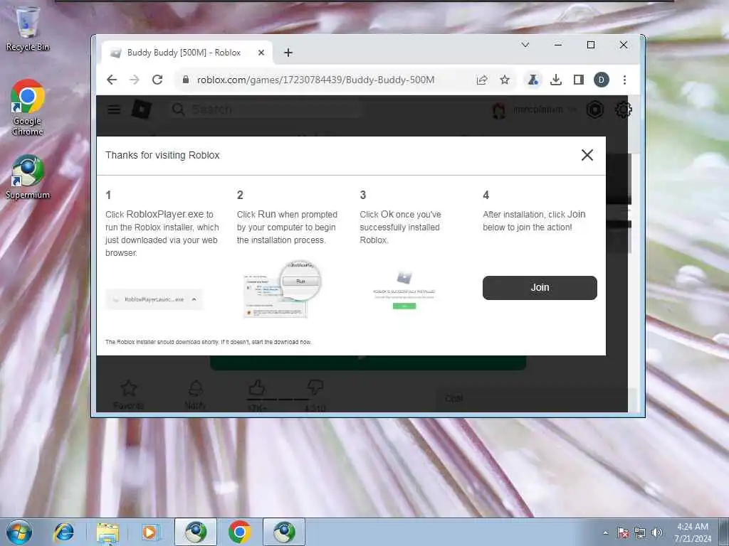
Task: Click the taskbar clock showing 4:24 AM
Action: 693,532
